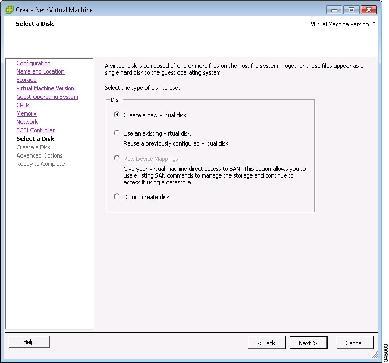The height and width of the screenshot is (363, 389).
Task: Click the Select a Disk current step
Action: (35, 139)
